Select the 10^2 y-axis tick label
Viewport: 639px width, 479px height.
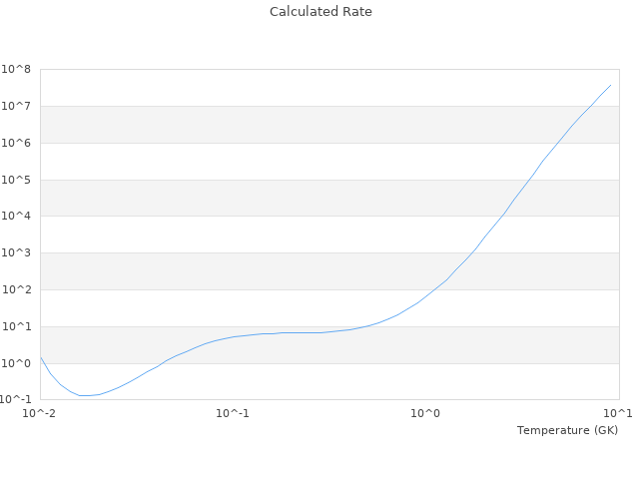[17, 290]
